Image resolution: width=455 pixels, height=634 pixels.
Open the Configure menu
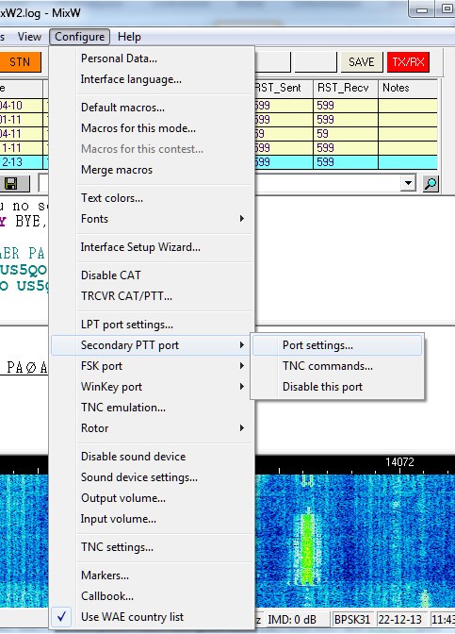79,37
